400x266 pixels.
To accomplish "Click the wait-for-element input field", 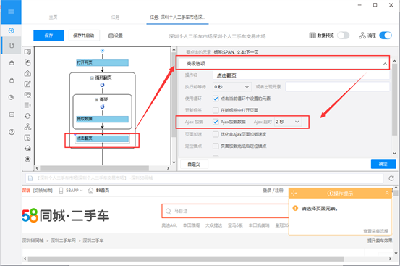I will point(337,87).
